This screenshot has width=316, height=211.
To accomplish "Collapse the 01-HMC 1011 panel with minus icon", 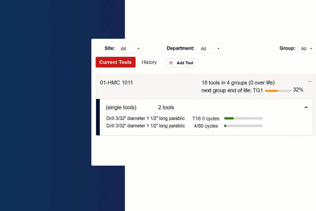I will [x=310, y=82].
